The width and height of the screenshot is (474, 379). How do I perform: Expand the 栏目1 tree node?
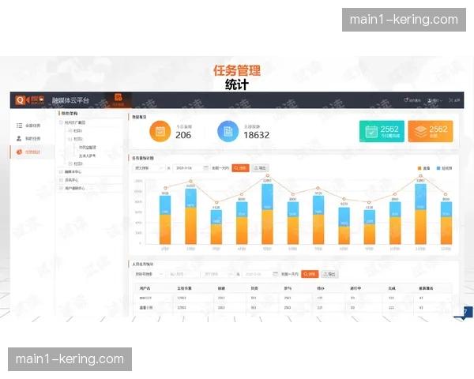[70, 130]
